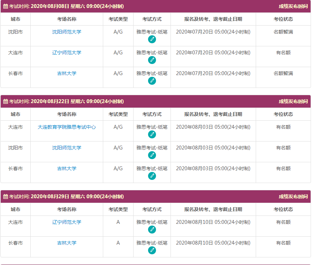Open 辽宁师范大学 link under August 29 exam

[67, 222]
